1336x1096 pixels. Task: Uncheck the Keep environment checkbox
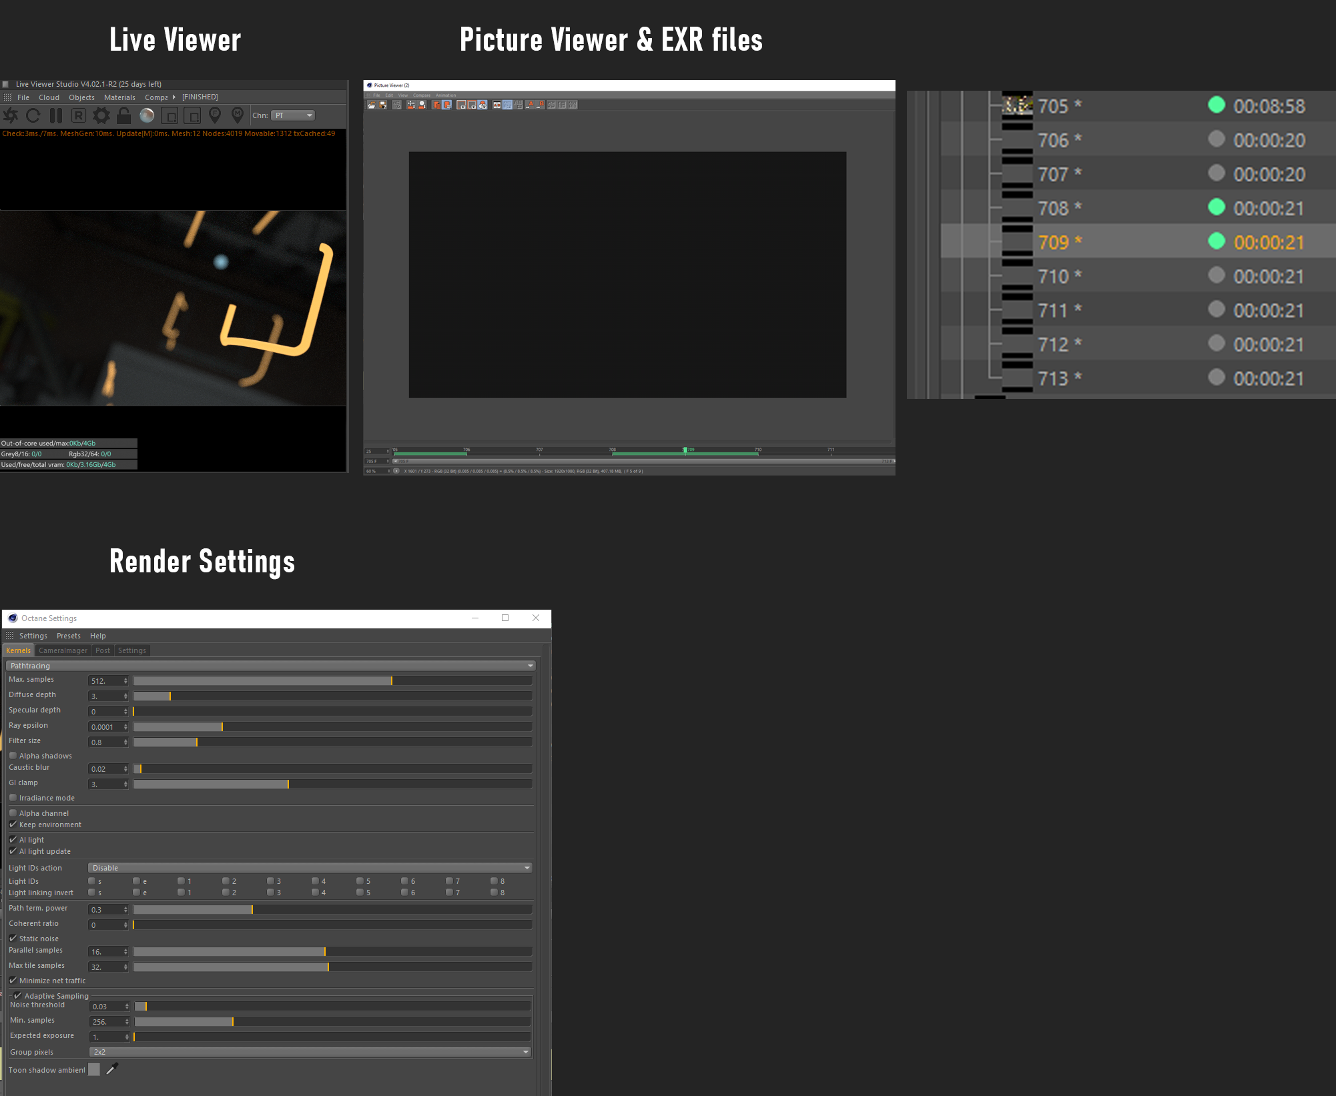coord(13,825)
